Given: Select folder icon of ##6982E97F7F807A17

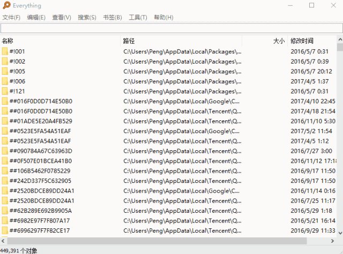Looking at the screenshot, I should coord(5,221).
